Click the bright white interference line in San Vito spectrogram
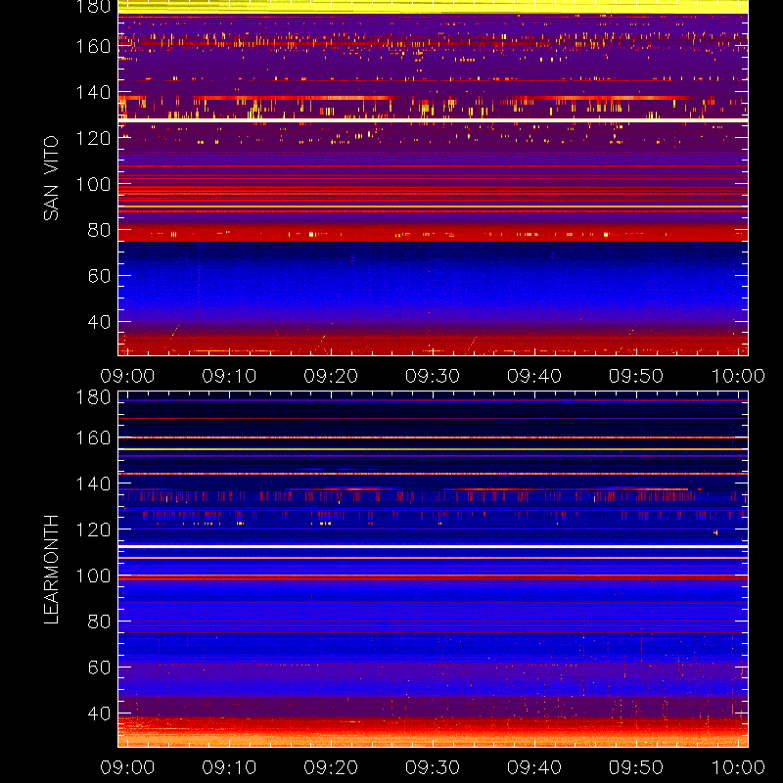 433,120
